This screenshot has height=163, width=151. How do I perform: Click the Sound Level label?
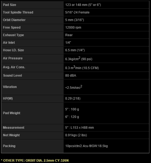(x=12, y=76)
